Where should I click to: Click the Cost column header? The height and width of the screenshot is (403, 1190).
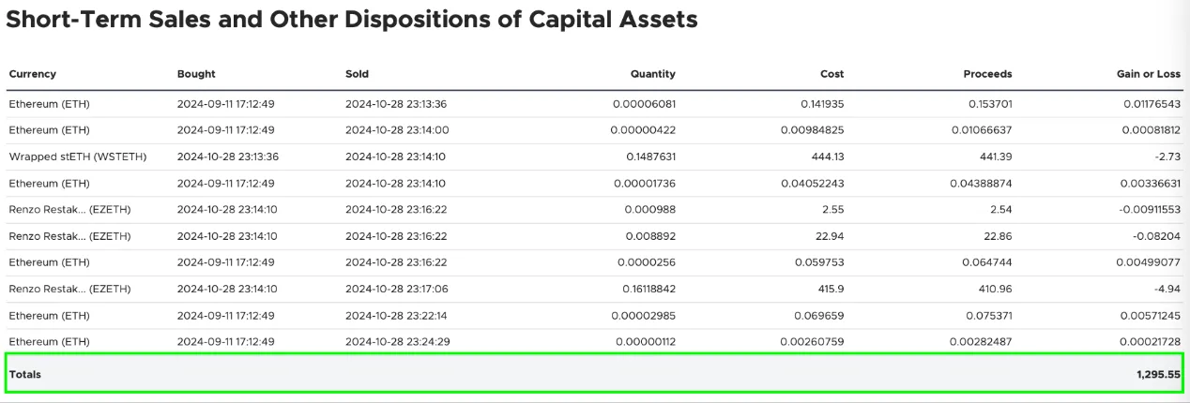pyautogui.click(x=831, y=74)
